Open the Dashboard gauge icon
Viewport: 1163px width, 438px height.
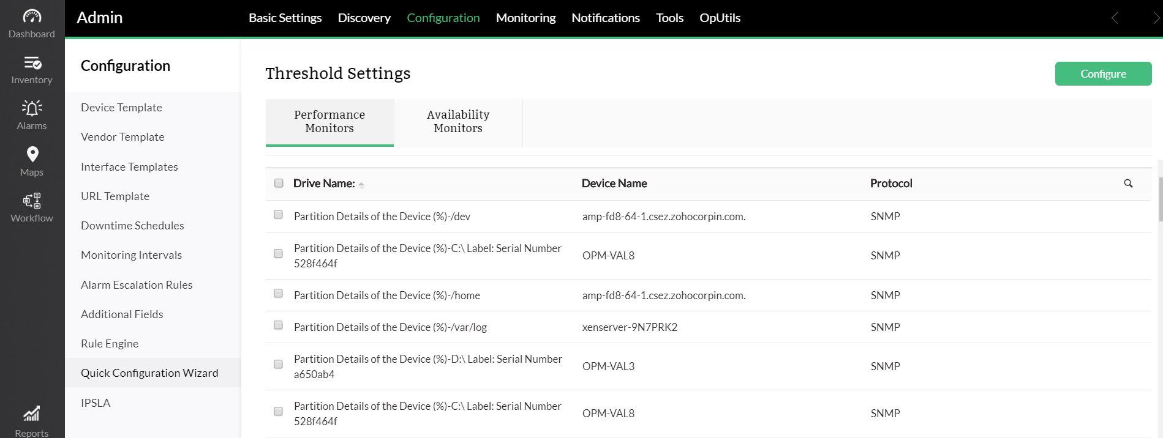32,17
